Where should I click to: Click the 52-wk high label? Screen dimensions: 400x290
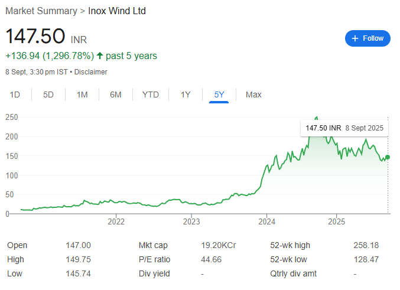pyautogui.click(x=290, y=245)
